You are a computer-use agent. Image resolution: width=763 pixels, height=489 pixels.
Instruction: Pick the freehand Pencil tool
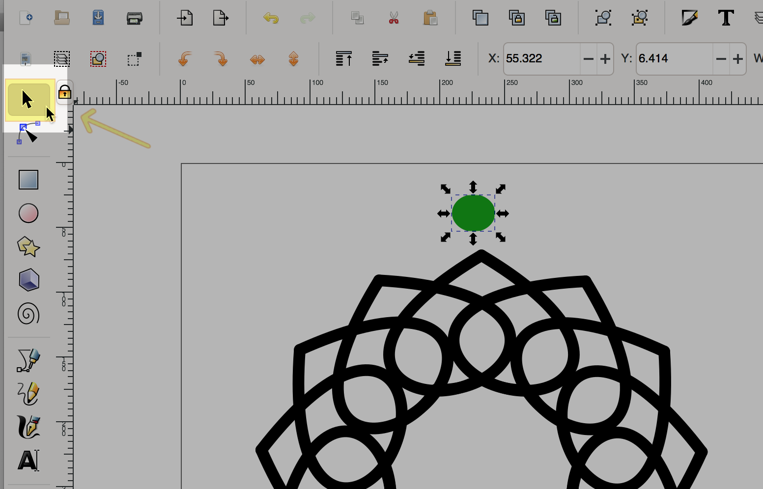coord(28,393)
